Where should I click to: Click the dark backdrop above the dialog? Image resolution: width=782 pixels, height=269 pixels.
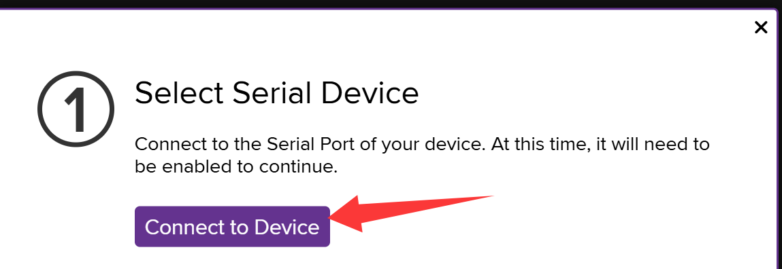pyautogui.click(x=391, y=3)
